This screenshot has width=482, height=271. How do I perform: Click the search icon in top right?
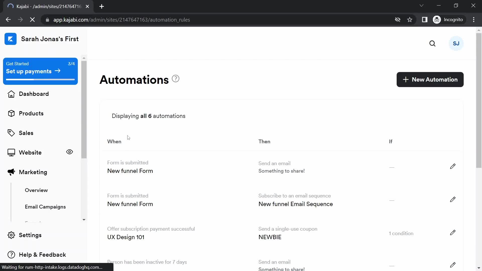(432, 43)
